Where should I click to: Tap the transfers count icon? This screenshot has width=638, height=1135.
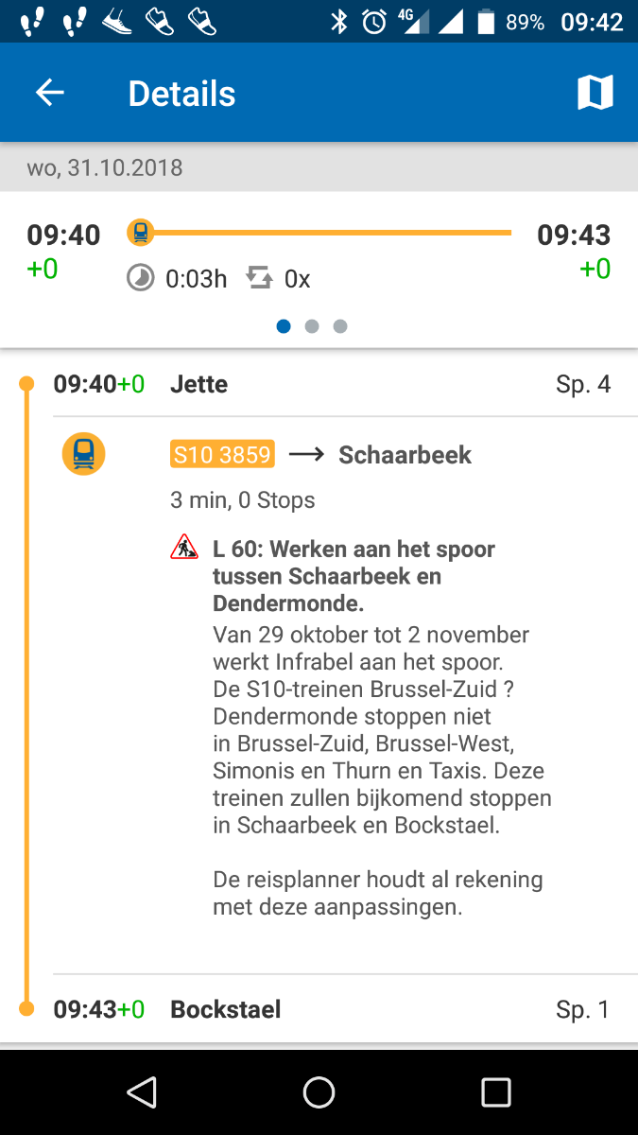259,278
